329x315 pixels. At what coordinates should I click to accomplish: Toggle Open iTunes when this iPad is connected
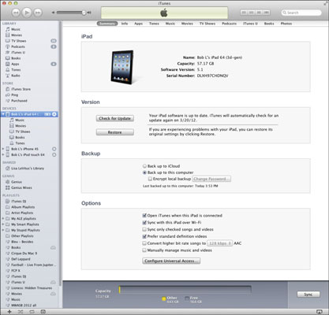tap(144, 216)
